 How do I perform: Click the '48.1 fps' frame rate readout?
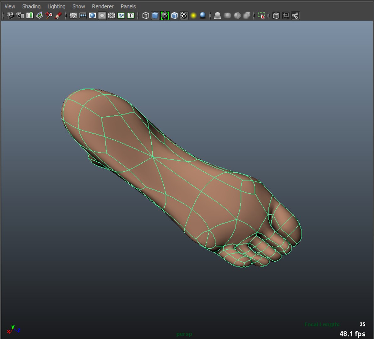click(352, 334)
